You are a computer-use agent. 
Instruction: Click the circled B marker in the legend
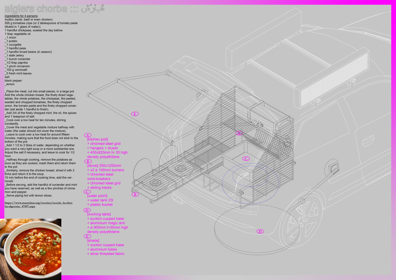pyautogui.click(x=87, y=161)
